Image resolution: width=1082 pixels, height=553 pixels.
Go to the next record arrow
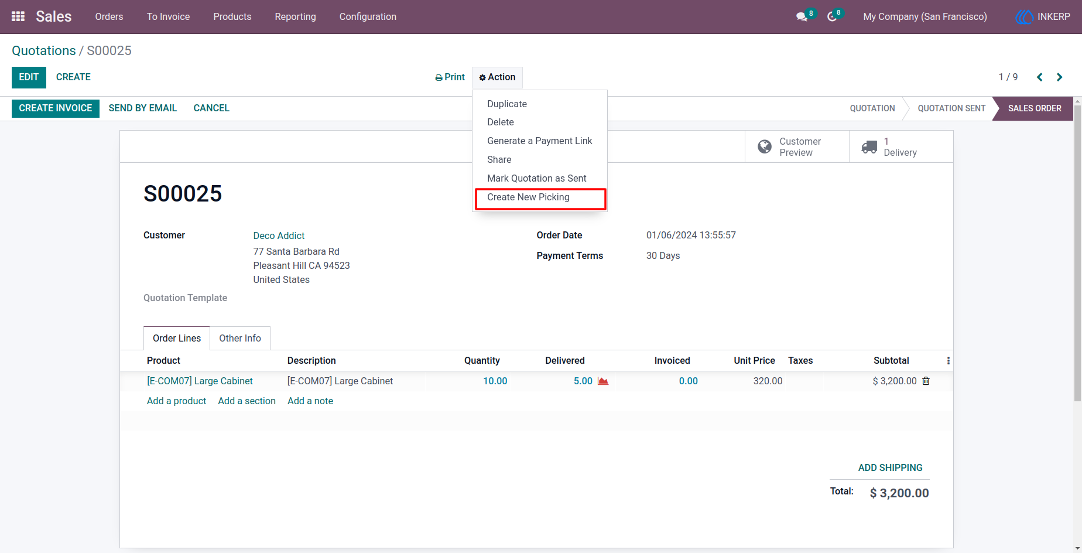point(1059,77)
